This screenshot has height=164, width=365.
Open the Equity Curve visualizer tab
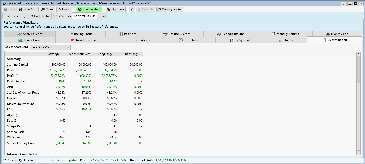[30, 40]
